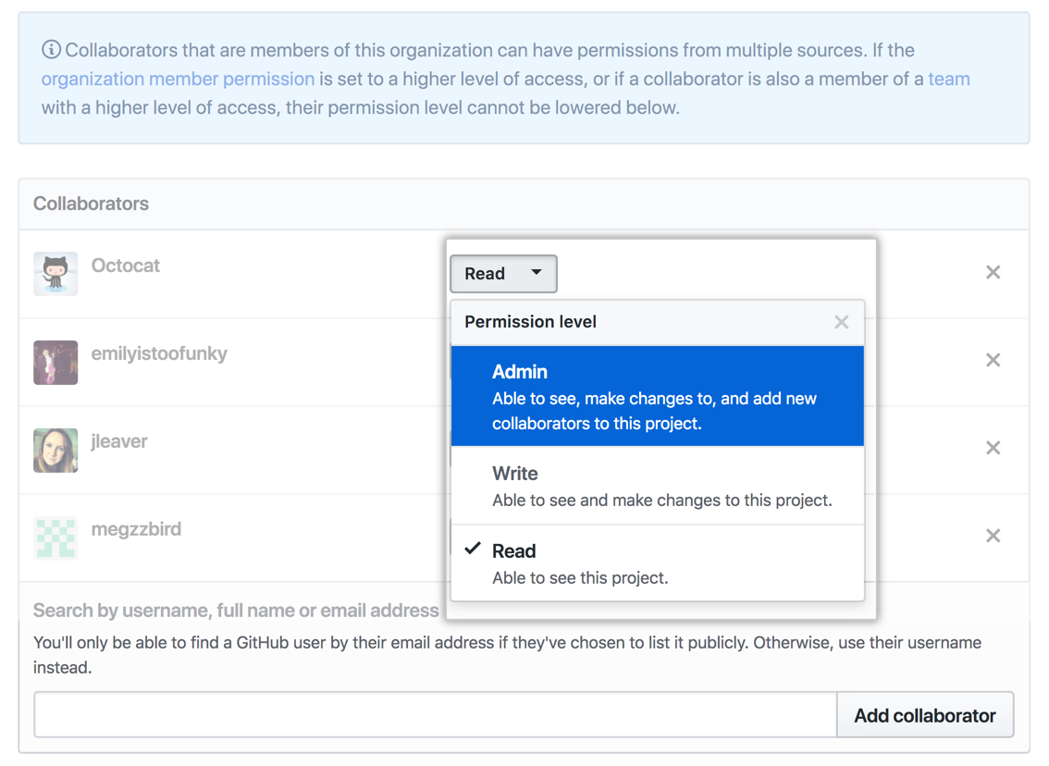Screen dimensions: 1049x766
Task: Follow the team link in the notice
Action: point(948,80)
